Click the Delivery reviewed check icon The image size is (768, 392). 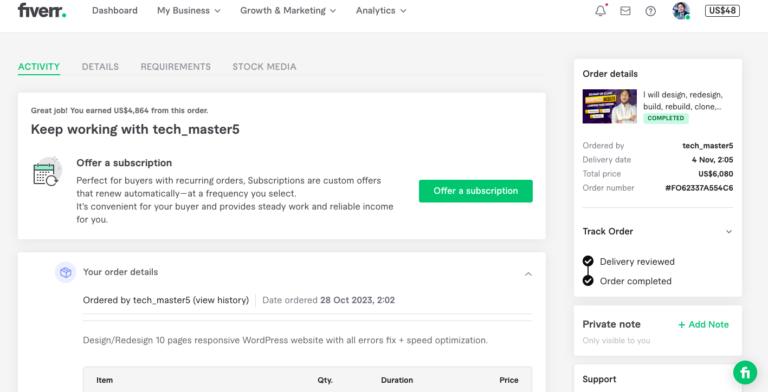click(588, 262)
